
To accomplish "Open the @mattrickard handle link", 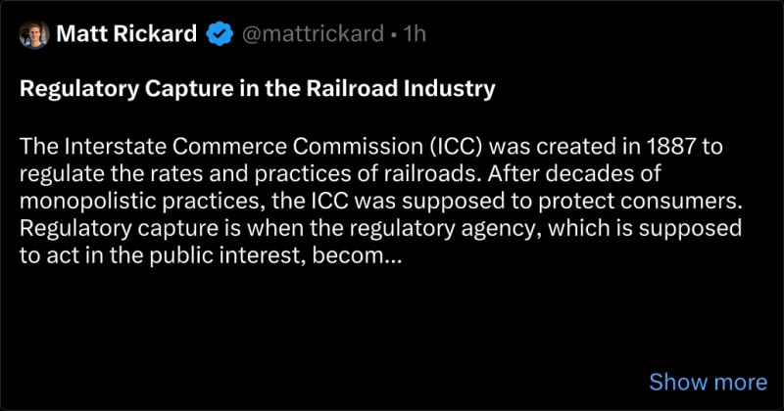I will coord(310,36).
